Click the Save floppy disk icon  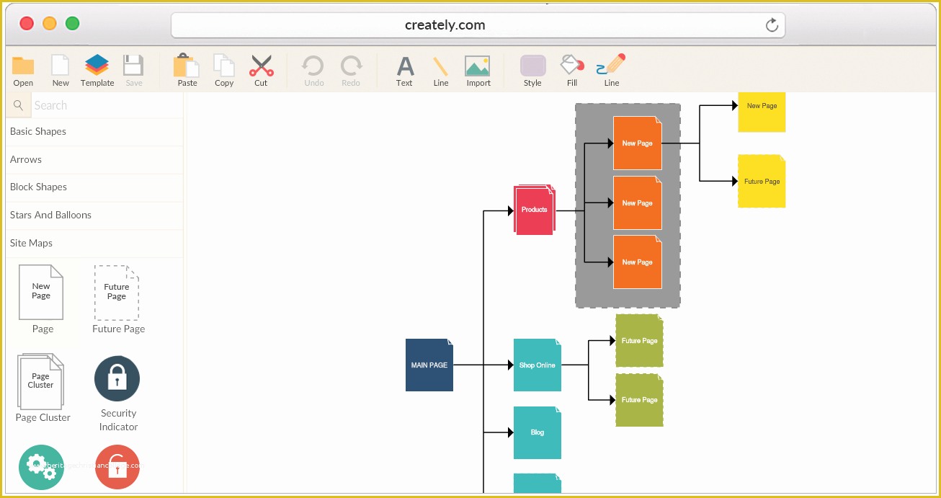coord(133,66)
